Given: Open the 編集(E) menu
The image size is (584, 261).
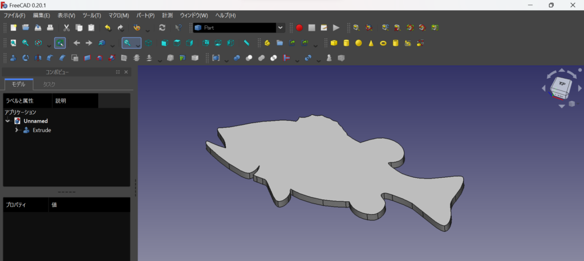Looking at the screenshot, I should [x=41, y=15].
